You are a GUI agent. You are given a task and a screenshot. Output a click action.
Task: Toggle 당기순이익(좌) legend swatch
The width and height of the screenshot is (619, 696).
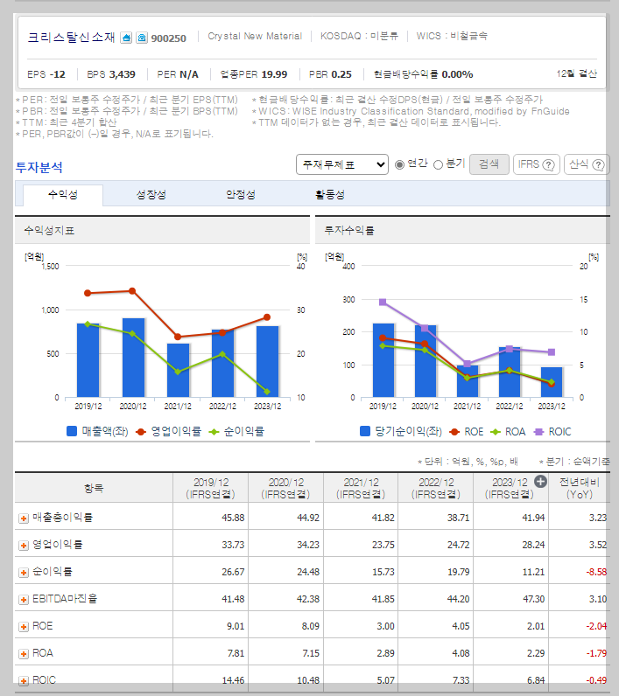[x=365, y=431]
